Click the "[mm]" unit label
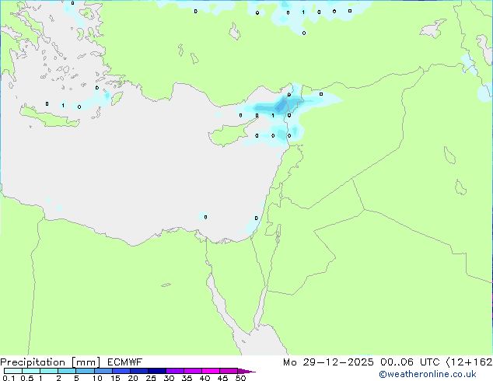The height and width of the screenshot is (381, 493). coord(86,362)
